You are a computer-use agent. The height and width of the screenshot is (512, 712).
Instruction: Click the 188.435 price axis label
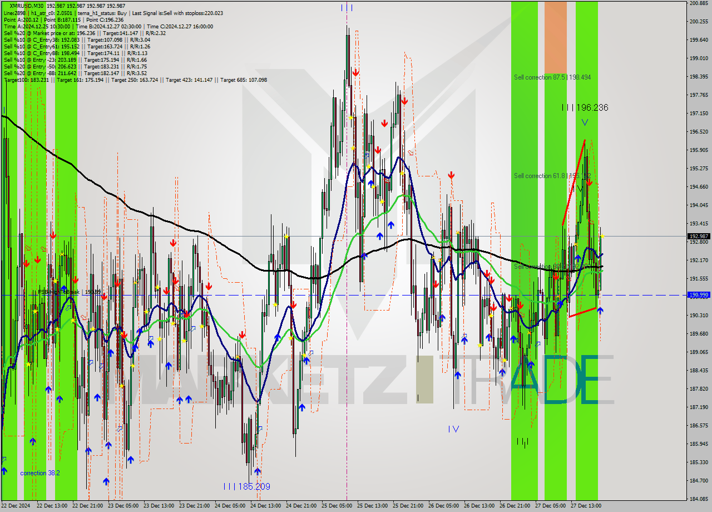[699, 371]
